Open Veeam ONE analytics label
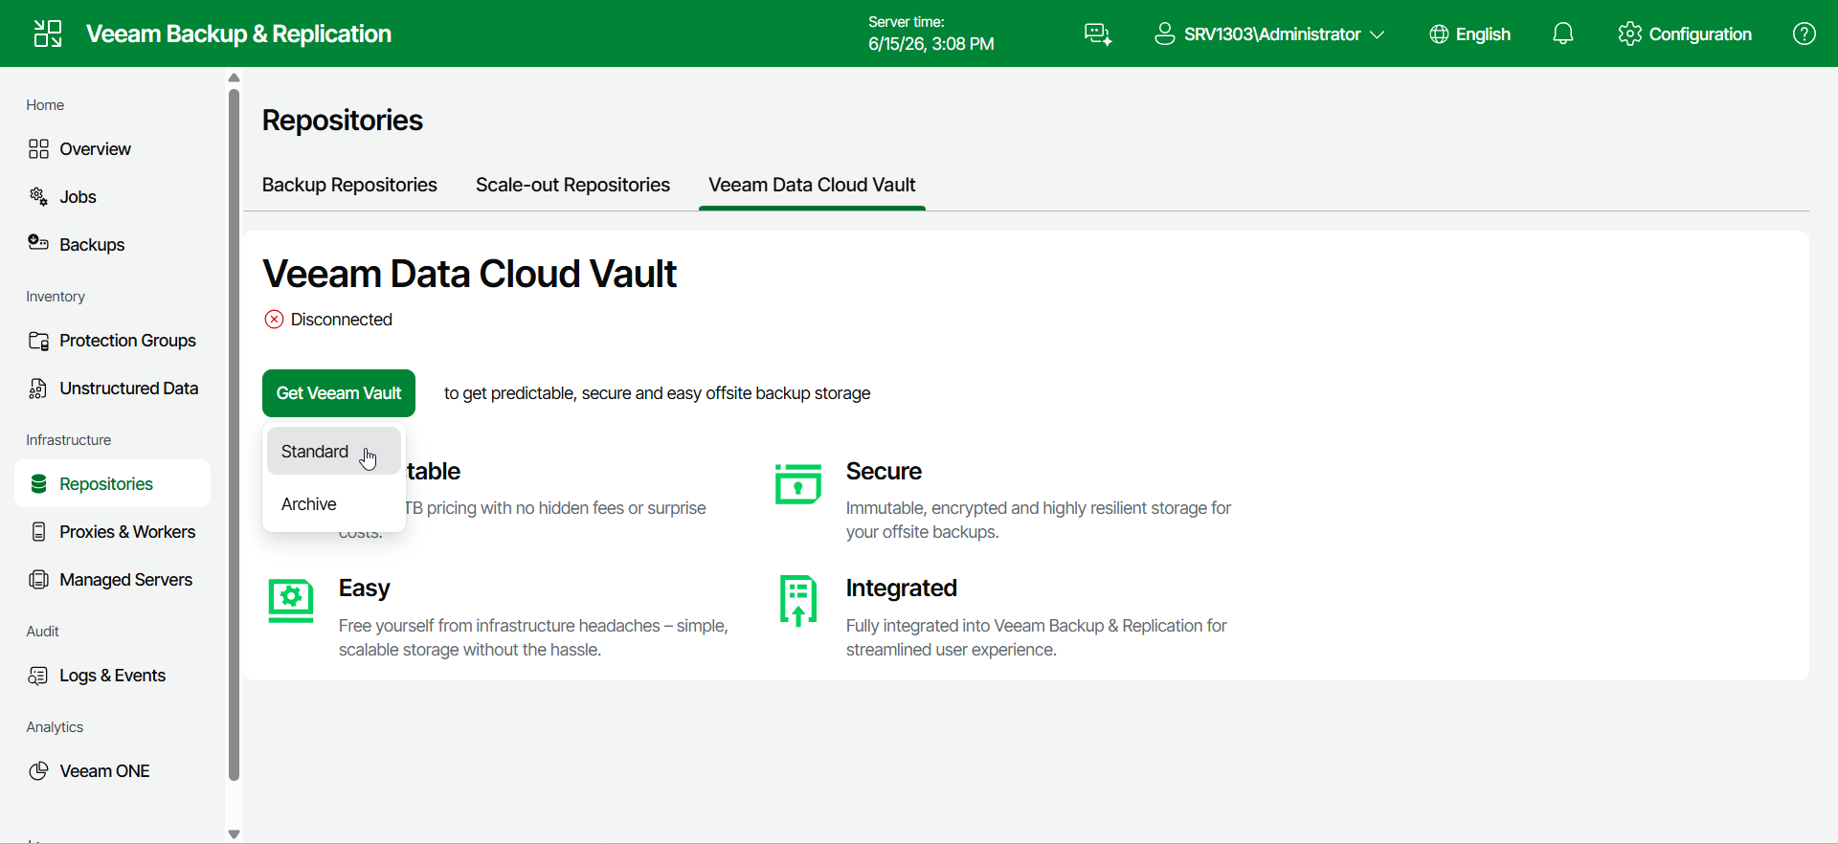Screen dimensions: 1838x844 pyautogui.click(x=104, y=771)
